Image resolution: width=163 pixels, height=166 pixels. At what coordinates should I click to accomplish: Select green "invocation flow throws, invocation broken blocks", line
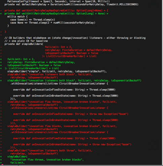tap(47, 160)
